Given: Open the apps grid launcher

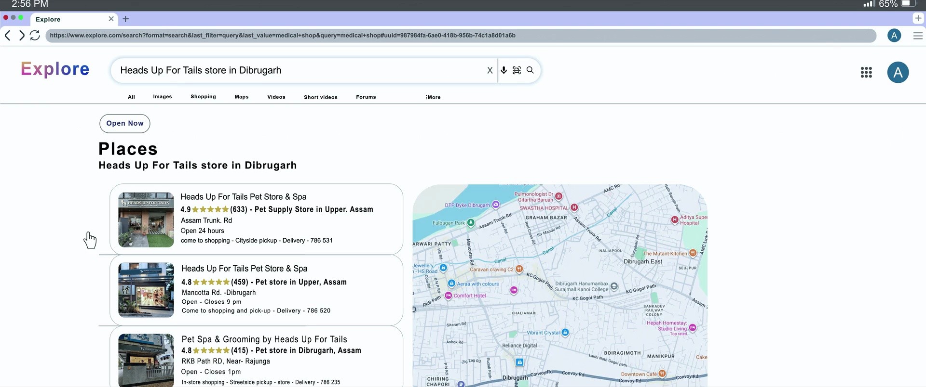Looking at the screenshot, I should click(x=866, y=72).
